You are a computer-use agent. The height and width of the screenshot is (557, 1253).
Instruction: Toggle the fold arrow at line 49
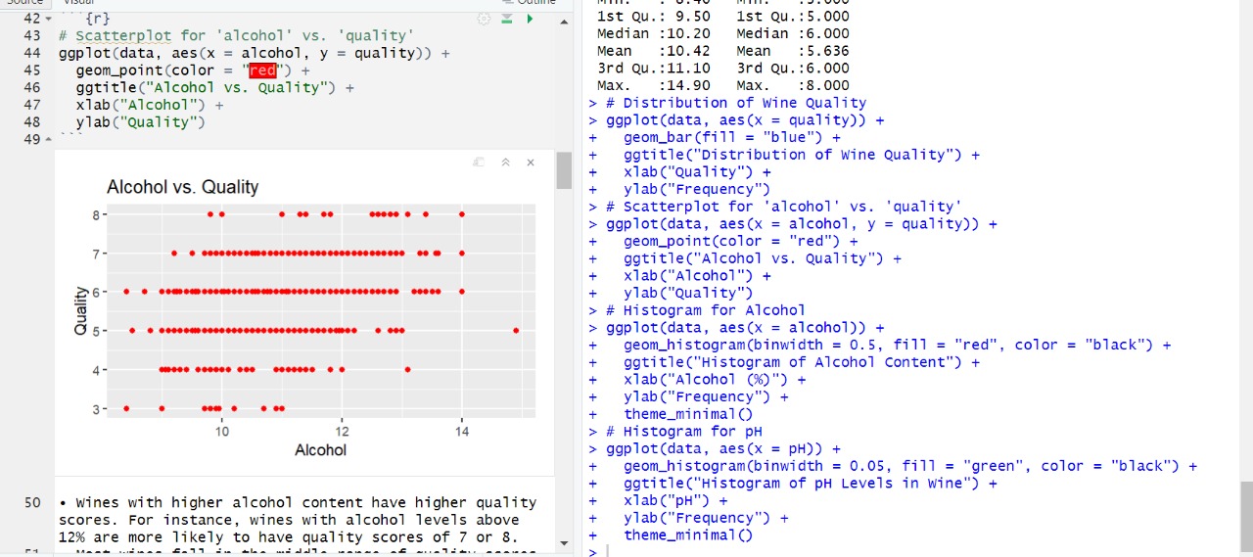point(50,140)
